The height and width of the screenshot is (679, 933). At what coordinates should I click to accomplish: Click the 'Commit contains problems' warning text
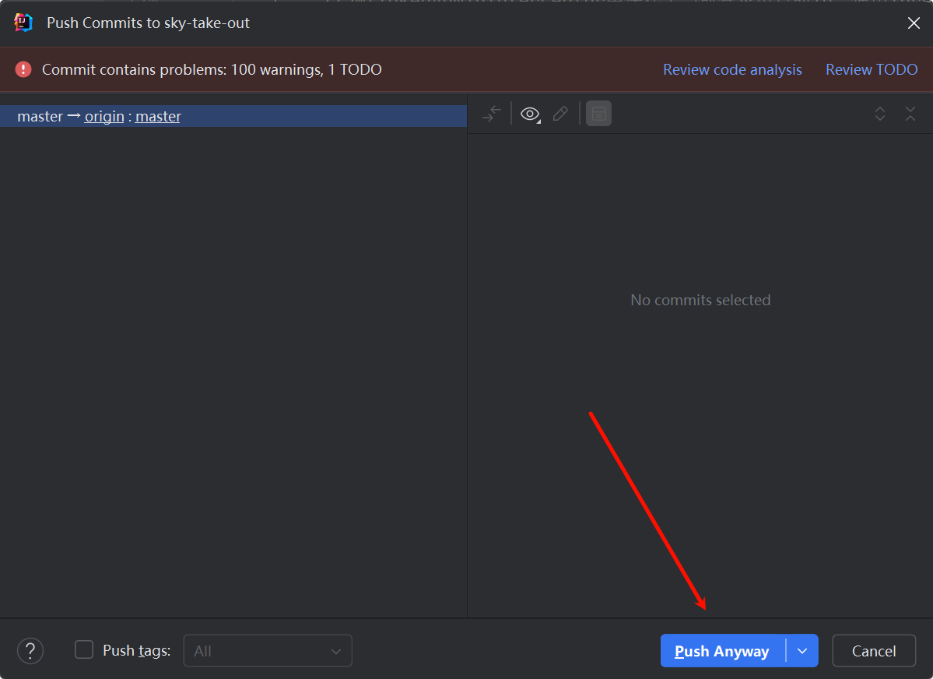(212, 69)
